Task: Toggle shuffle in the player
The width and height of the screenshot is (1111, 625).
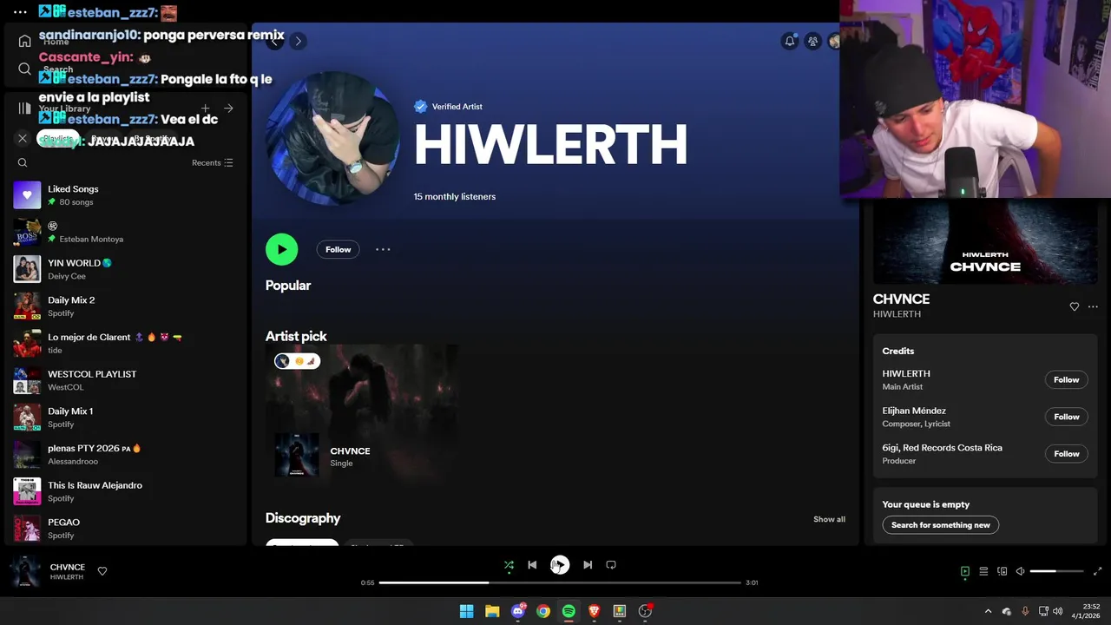Action: click(x=509, y=565)
